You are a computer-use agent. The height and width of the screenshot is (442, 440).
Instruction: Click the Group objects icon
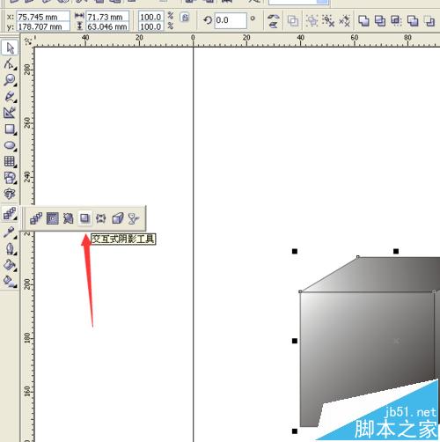pyautogui.click(x=312, y=21)
